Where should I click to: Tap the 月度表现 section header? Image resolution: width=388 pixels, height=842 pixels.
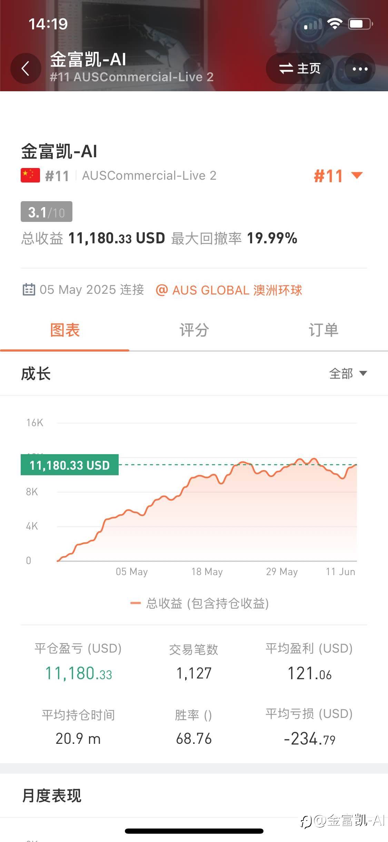(x=52, y=795)
